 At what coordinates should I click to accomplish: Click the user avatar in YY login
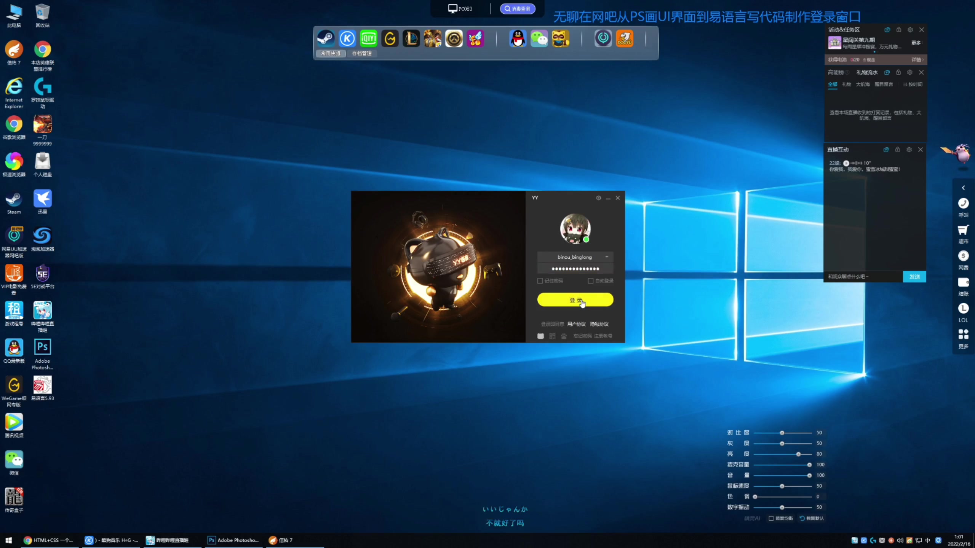(575, 229)
